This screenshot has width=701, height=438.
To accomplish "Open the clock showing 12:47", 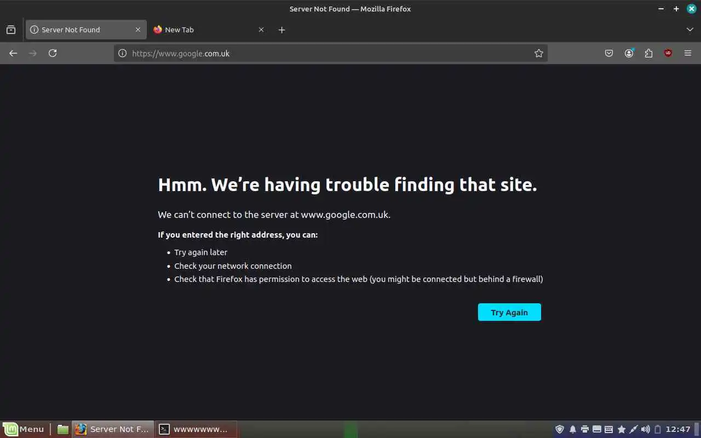I will (x=679, y=429).
